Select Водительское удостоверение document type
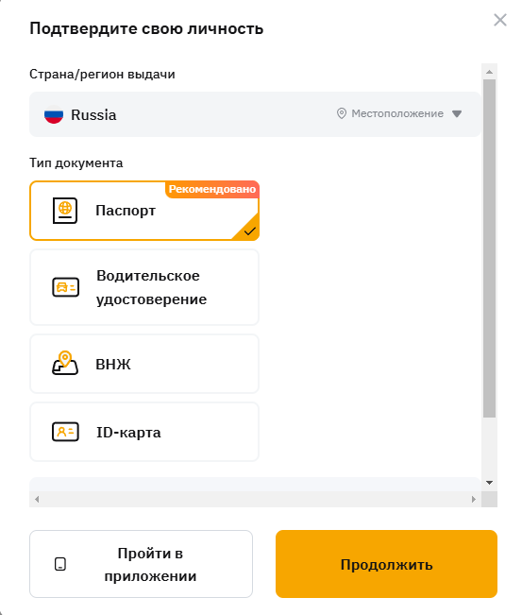522x615 pixels. [x=144, y=287]
